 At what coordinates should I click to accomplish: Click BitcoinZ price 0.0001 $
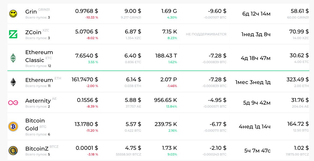pos(87,148)
